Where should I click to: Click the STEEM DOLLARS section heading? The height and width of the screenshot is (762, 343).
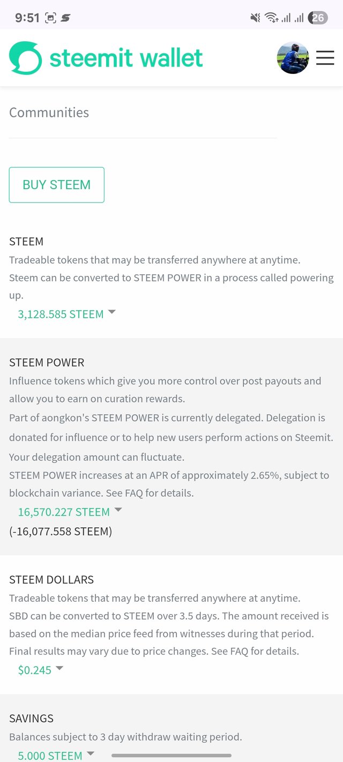[51, 580]
